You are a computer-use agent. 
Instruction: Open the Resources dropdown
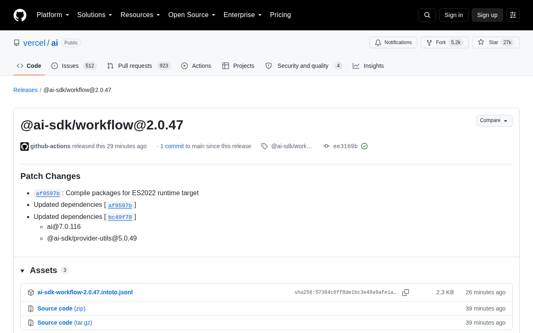click(140, 15)
